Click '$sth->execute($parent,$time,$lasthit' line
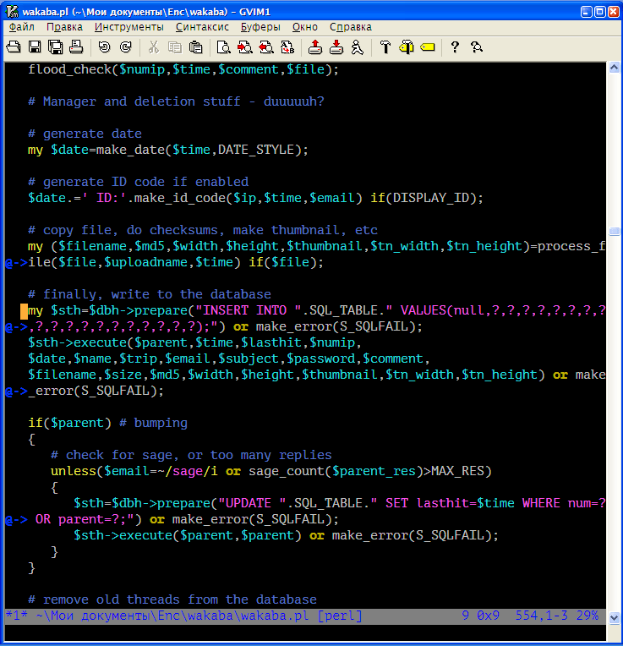Image resolution: width=623 pixels, height=646 pixels. (194, 342)
